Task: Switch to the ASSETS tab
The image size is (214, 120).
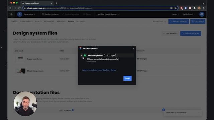Action: click(x=38, y=21)
